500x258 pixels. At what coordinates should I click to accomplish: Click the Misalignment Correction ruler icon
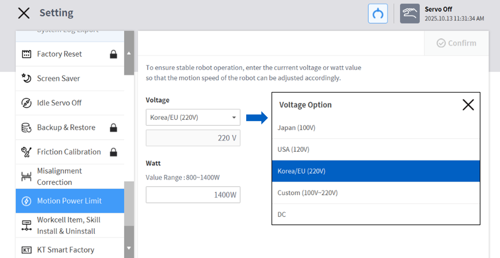[26, 177]
